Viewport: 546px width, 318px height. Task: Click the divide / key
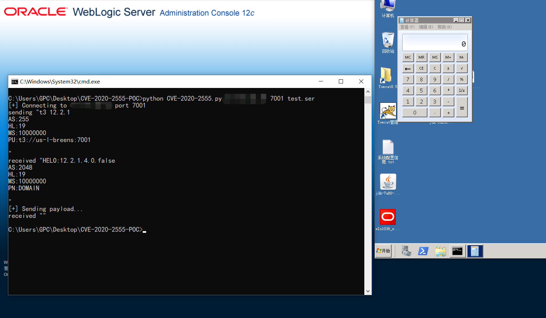point(448,79)
